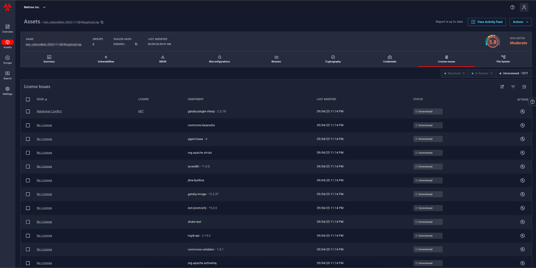
Task: Tick the org.apache.struts row checkbox
Action: coord(28,153)
